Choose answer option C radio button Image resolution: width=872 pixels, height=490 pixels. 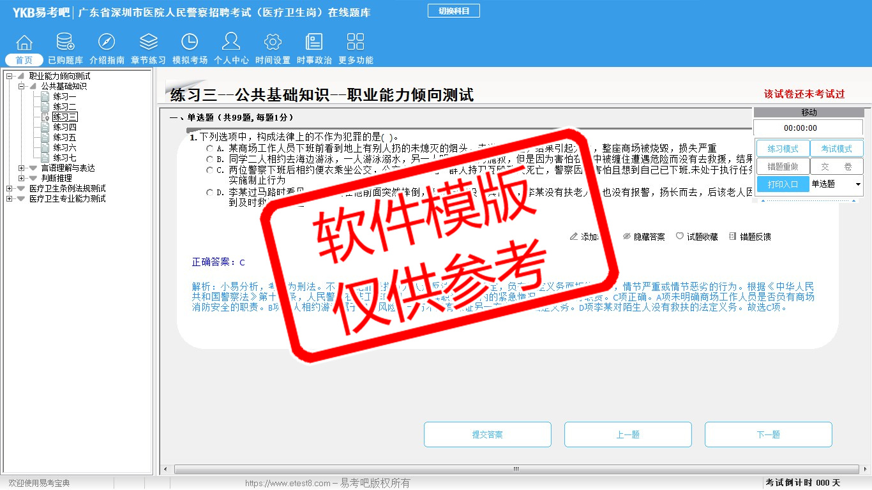coord(209,170)
